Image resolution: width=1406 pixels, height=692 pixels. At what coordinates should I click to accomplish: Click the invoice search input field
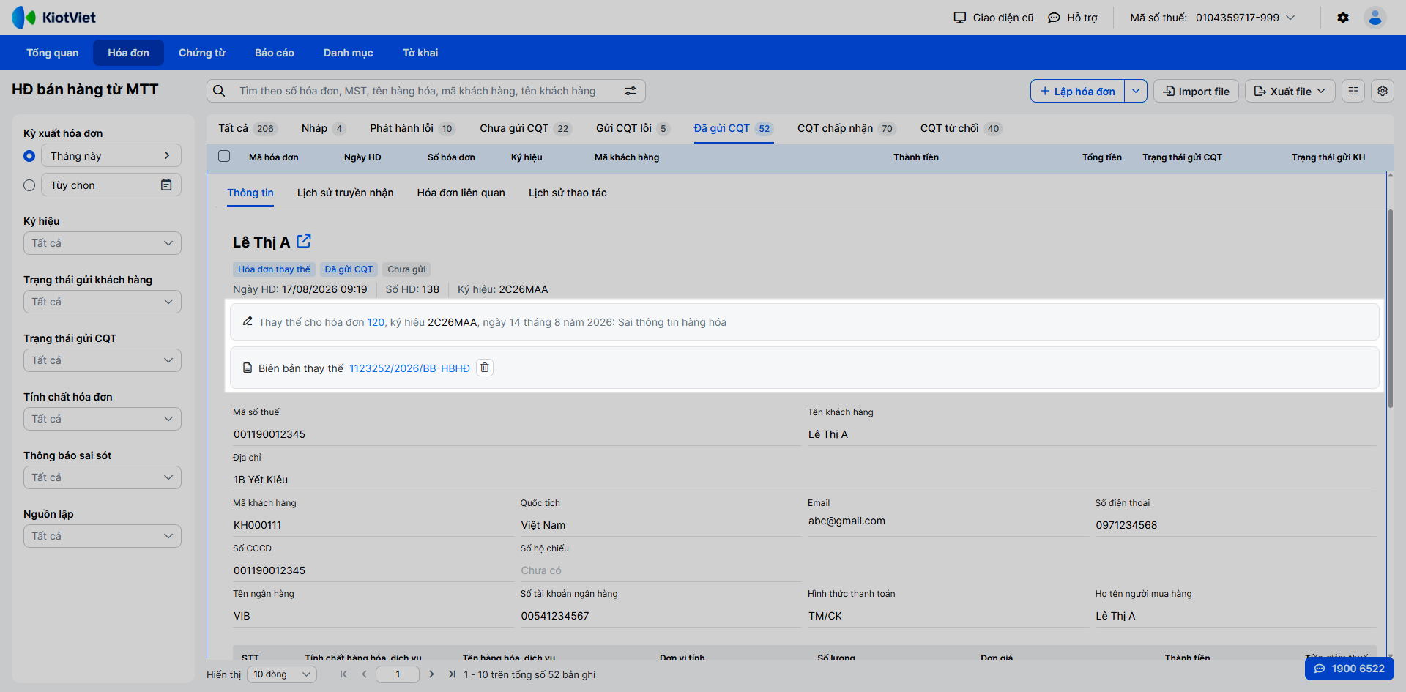coord(426,91)
